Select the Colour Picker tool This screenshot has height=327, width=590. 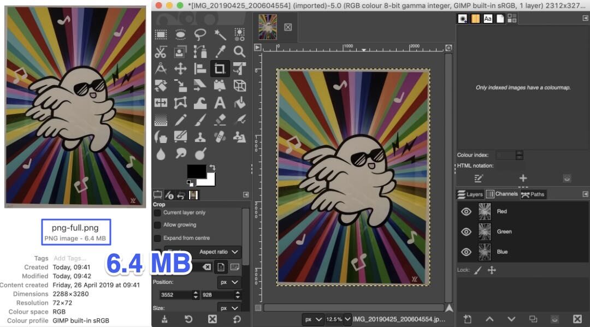pos(220,52)
